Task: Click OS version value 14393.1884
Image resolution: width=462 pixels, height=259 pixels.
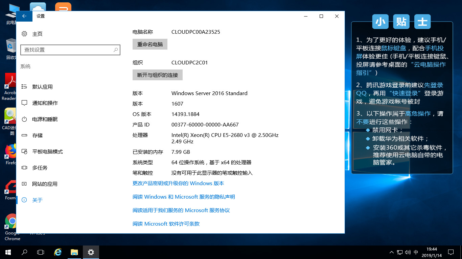Action: [x=185, y=114]
